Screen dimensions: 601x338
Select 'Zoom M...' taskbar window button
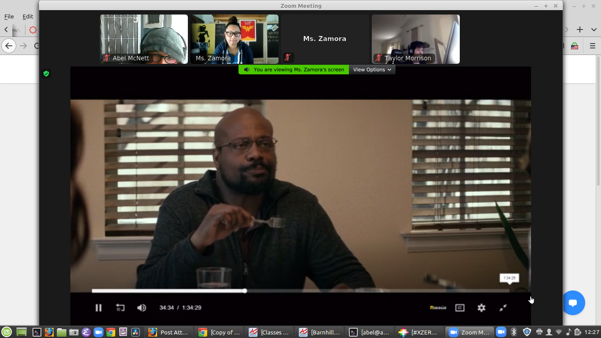470,332
